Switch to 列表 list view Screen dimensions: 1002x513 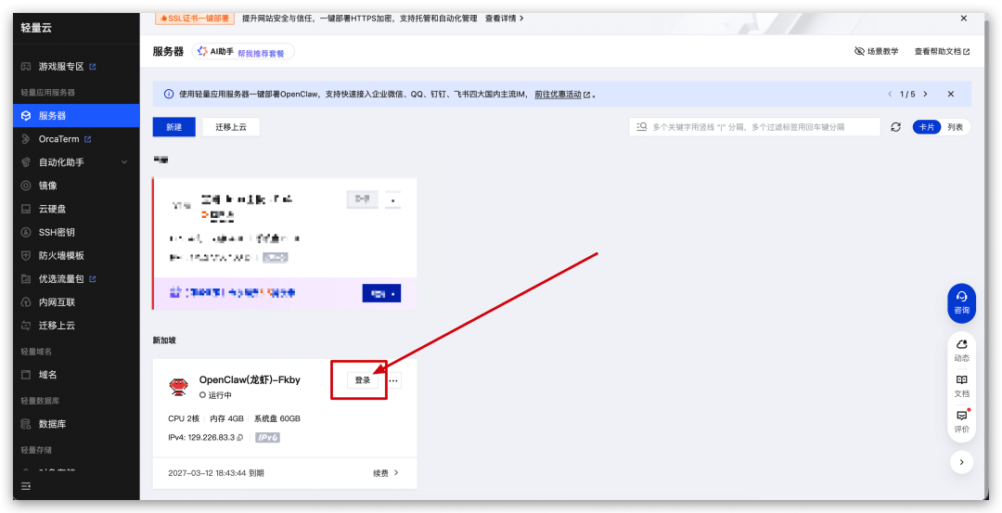pyautogui.click(x=956, y=127)
